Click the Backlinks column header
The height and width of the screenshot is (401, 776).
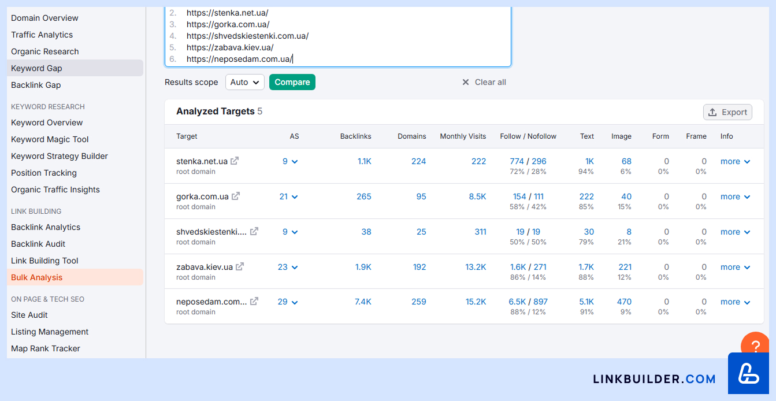[x=356, y=136]
